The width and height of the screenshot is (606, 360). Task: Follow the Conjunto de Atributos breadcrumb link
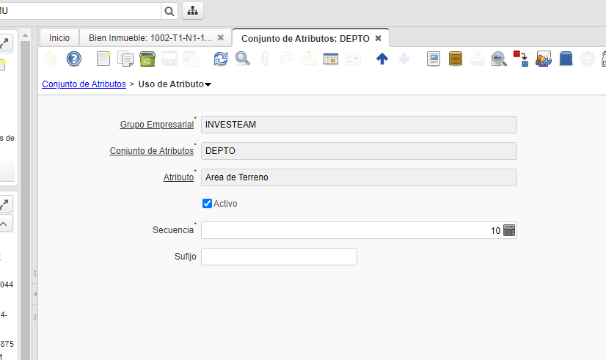click(x=84, y=84)
